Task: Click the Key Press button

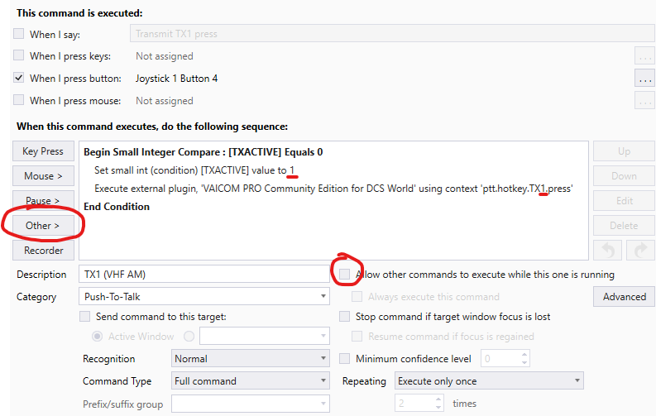Action: pyautogui.click(x=43, y=151)
